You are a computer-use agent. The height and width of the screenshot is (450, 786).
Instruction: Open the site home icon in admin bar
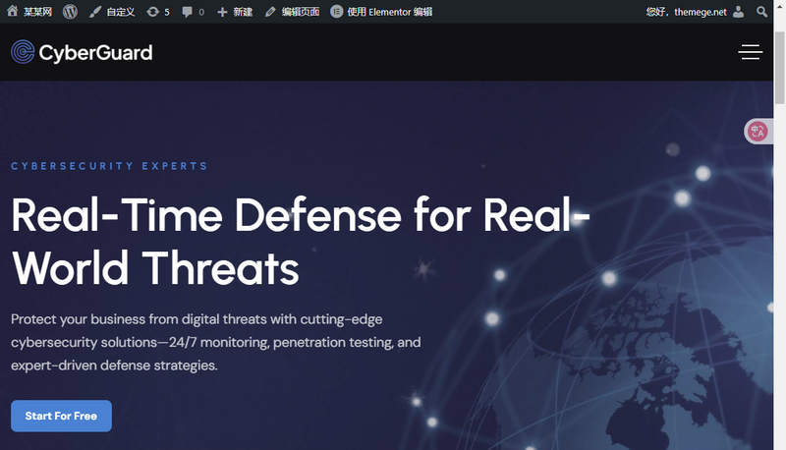coord(13,11)
